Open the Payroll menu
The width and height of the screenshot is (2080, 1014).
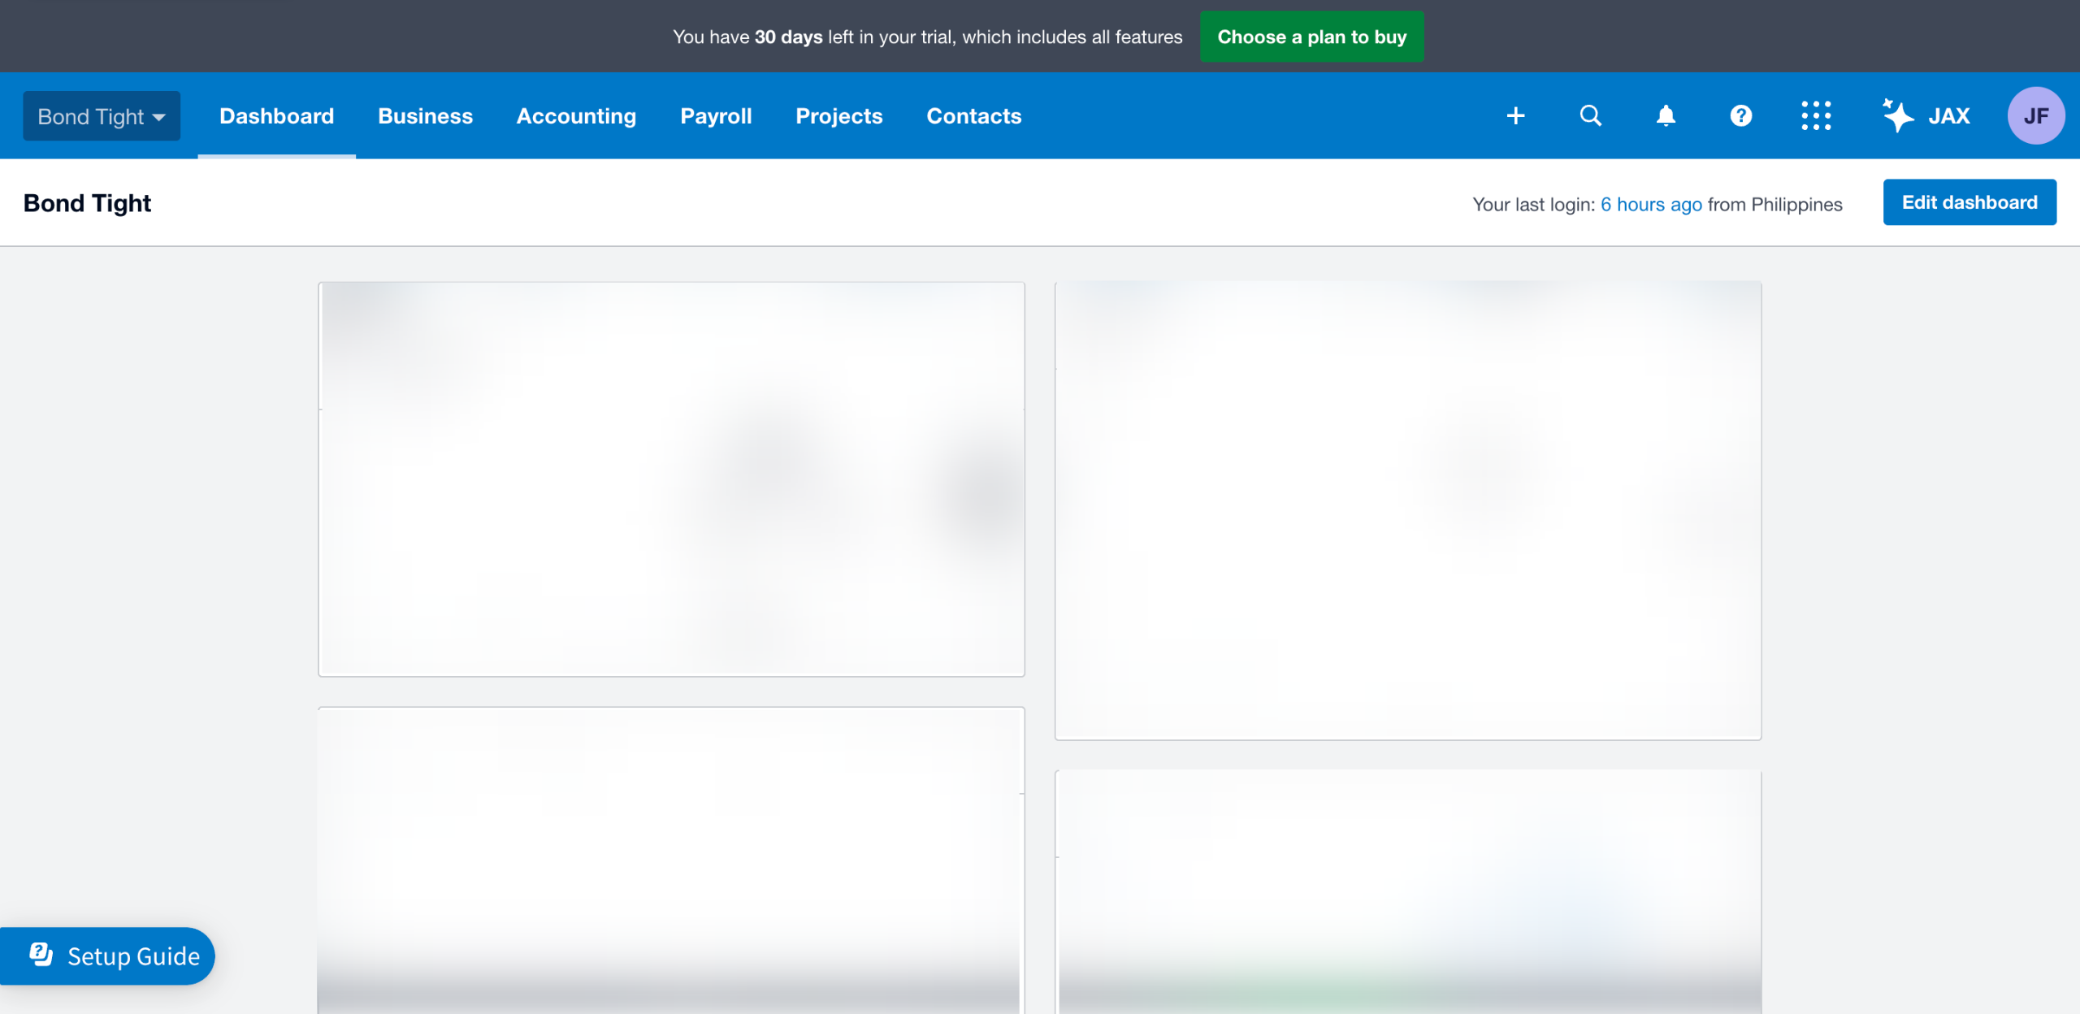coord(716,116)
